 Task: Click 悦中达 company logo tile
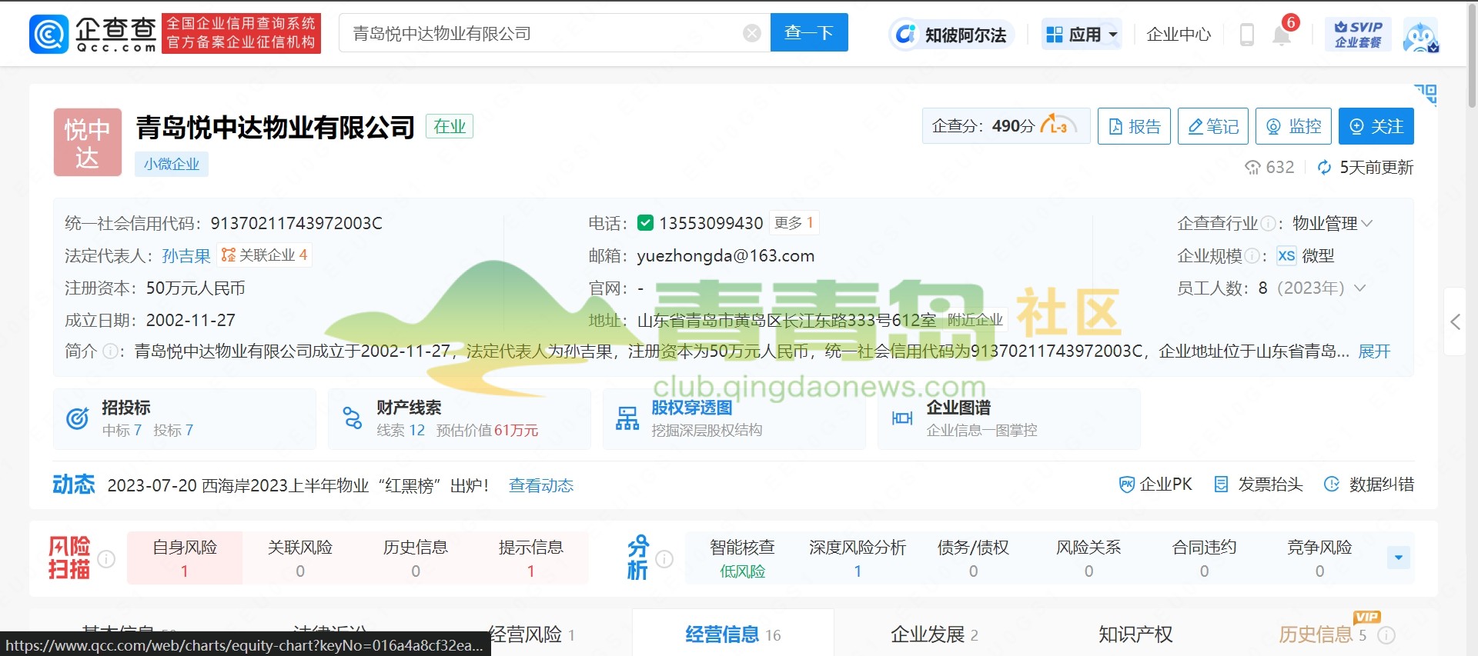(x=88, y=142)
